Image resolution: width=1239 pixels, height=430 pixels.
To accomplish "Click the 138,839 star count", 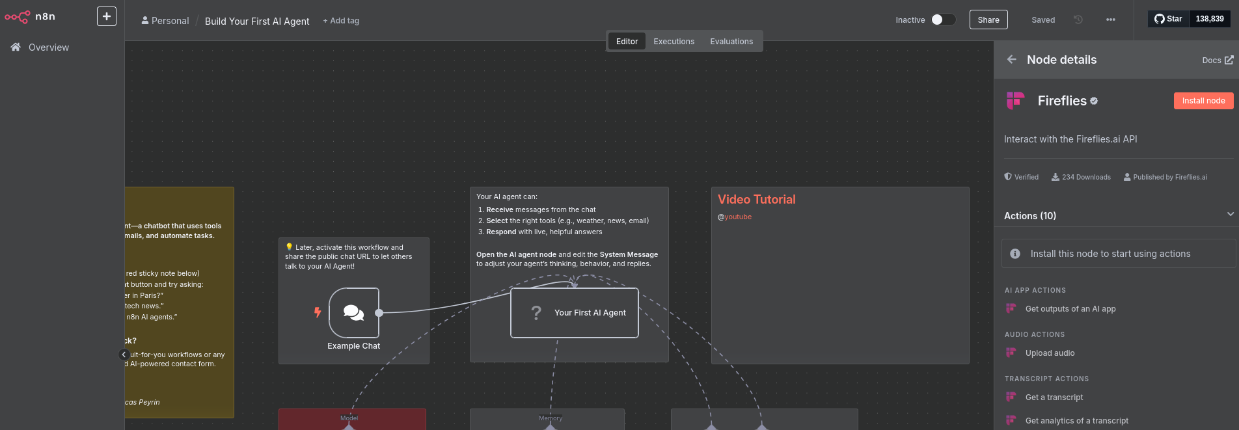I will (1210, 19).
